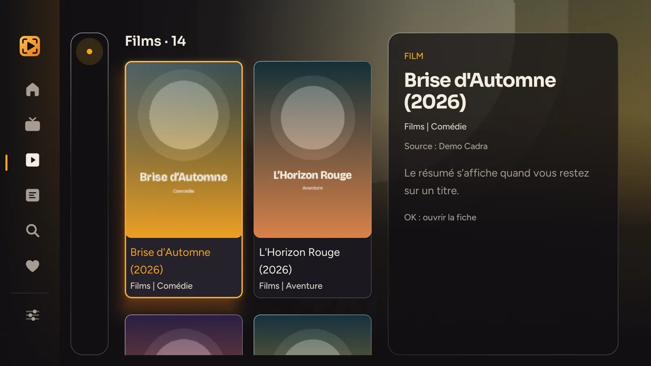
Task: Select the teal poster card in second row
Action: click(x=312, y=335)
